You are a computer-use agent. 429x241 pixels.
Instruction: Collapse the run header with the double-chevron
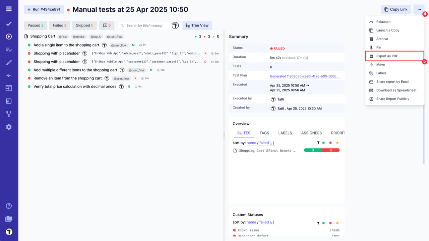[29, 9]
